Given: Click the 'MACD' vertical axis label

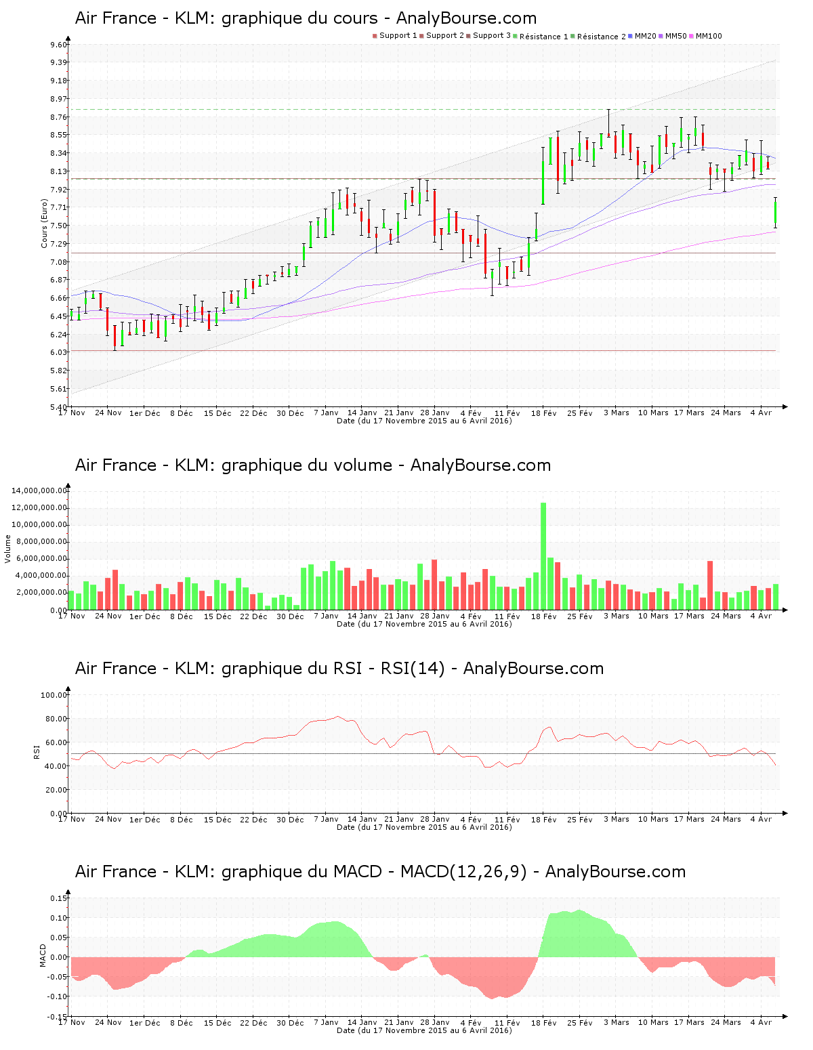Looking at the screenshot, I should click(43, 955).
